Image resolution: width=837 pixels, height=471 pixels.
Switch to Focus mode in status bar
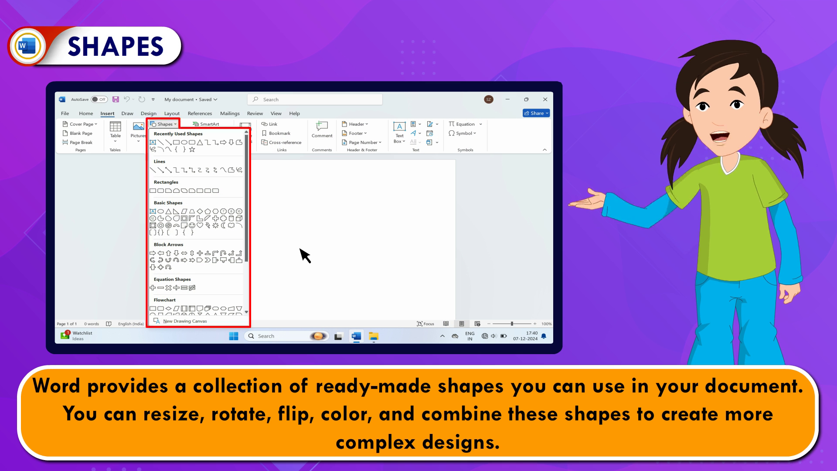425,324
